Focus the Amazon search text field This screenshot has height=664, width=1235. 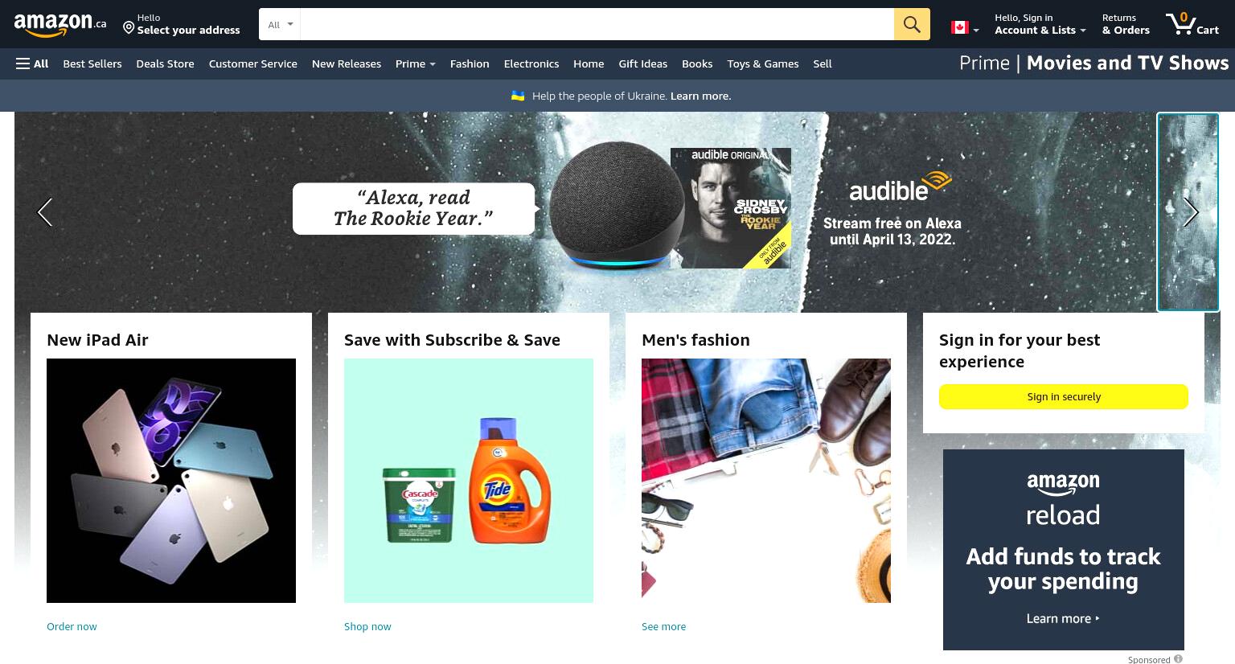tap(597, 24)
